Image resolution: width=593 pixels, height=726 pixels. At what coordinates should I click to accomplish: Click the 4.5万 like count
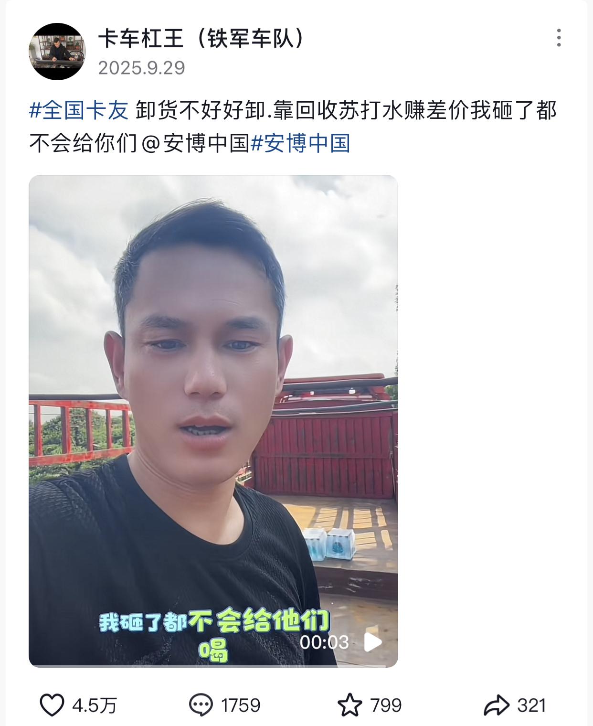95,705
